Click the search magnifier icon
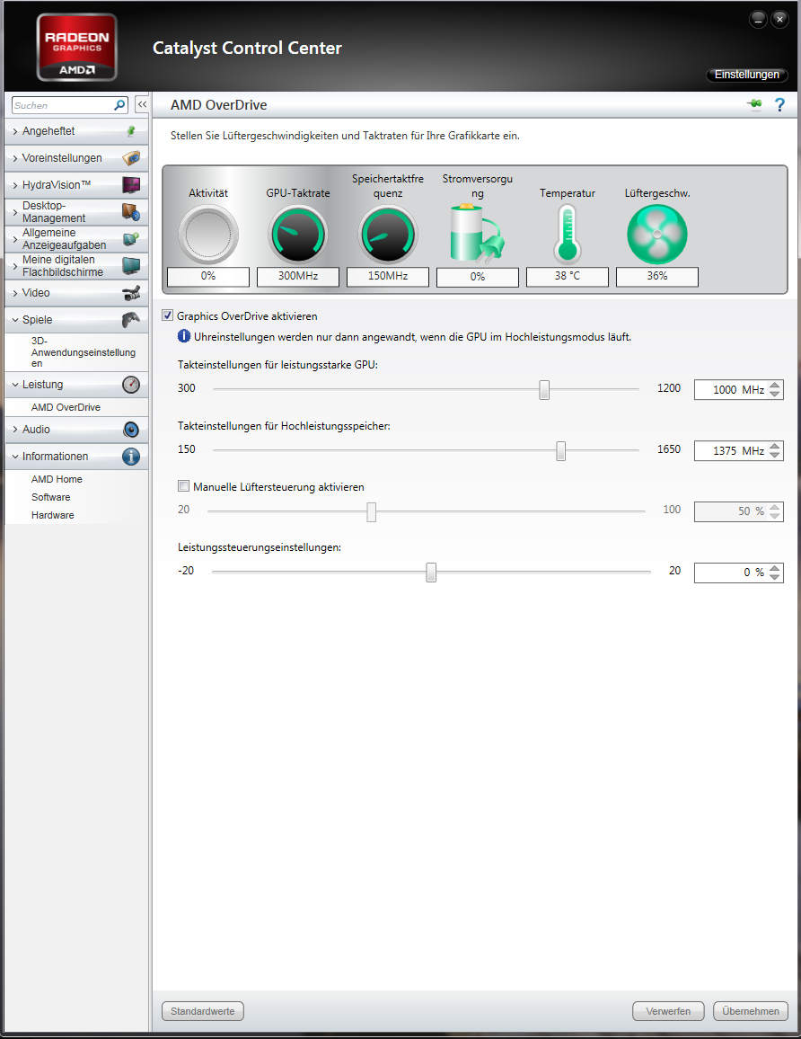801x1039 pixels. point(119,104)
